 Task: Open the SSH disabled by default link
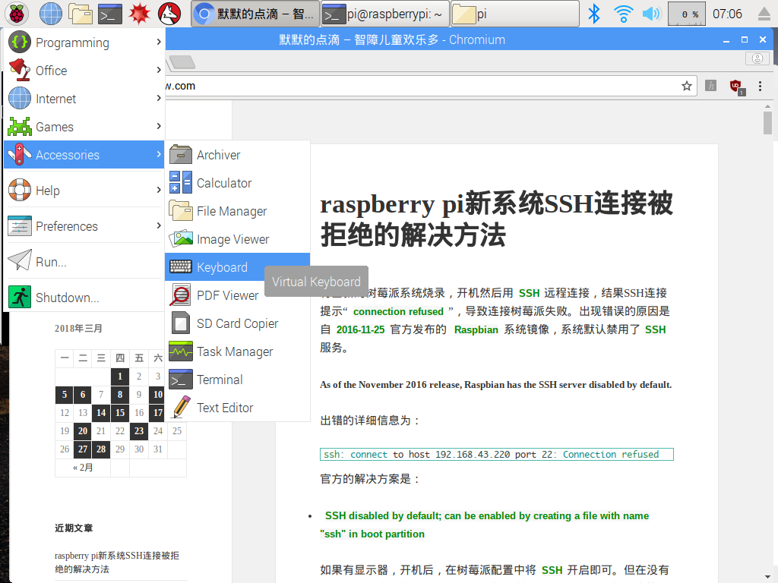(x=486, y=516)
